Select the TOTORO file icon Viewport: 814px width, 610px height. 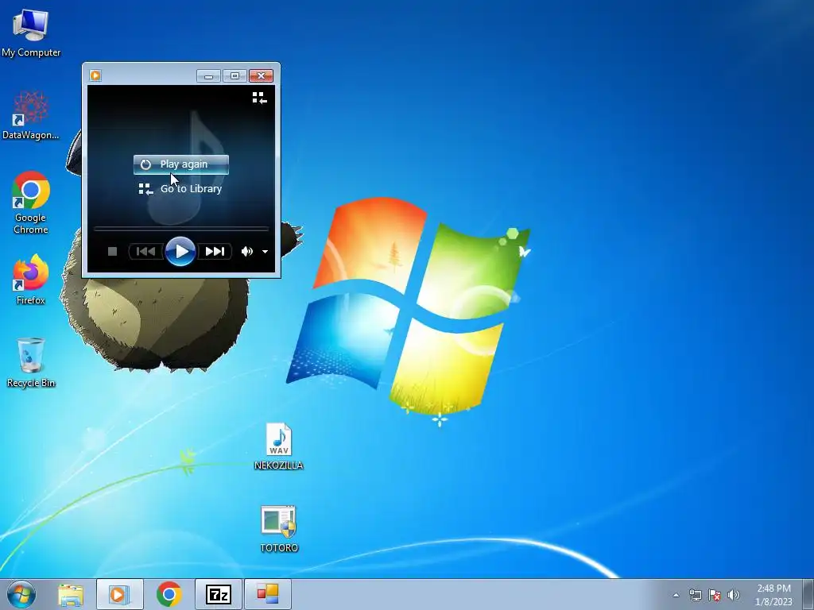click(279, 529)
